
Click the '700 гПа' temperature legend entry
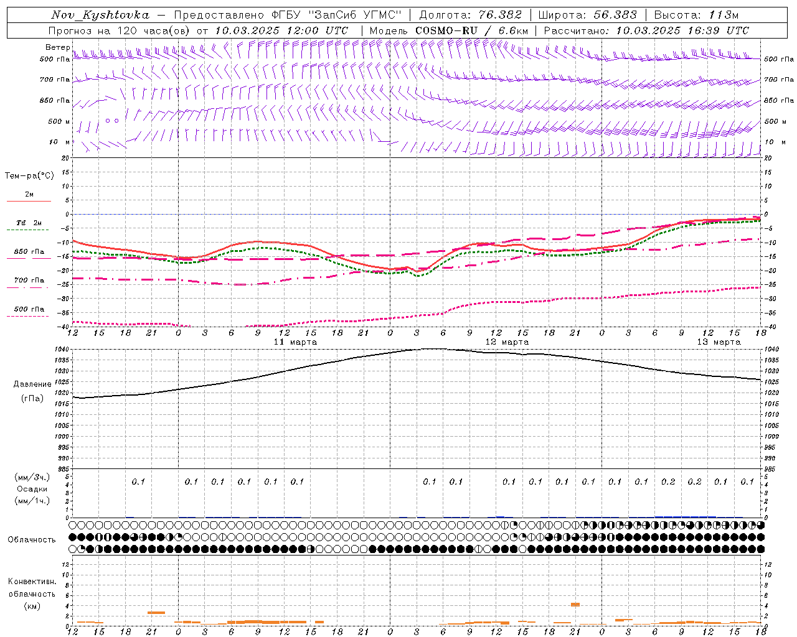pyautogui.click(x=29, y=281)
